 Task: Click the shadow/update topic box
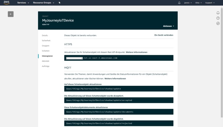click(x=119, y=89)
